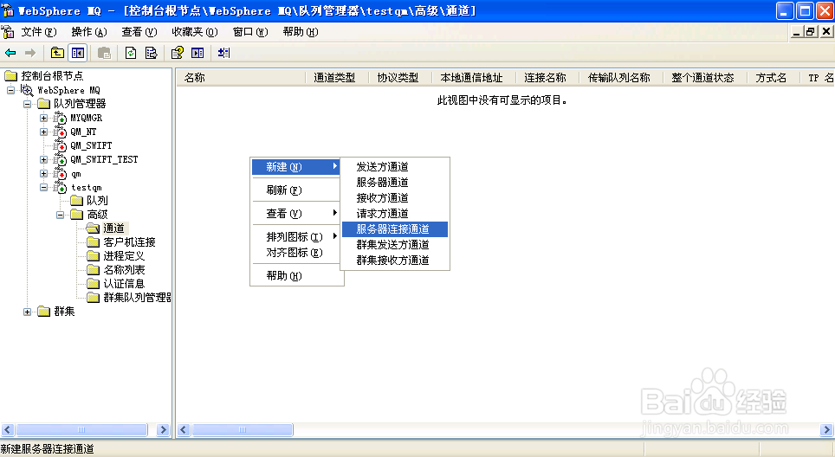Click the list pane horizontal scrollbar thumb

pos(243,429)
